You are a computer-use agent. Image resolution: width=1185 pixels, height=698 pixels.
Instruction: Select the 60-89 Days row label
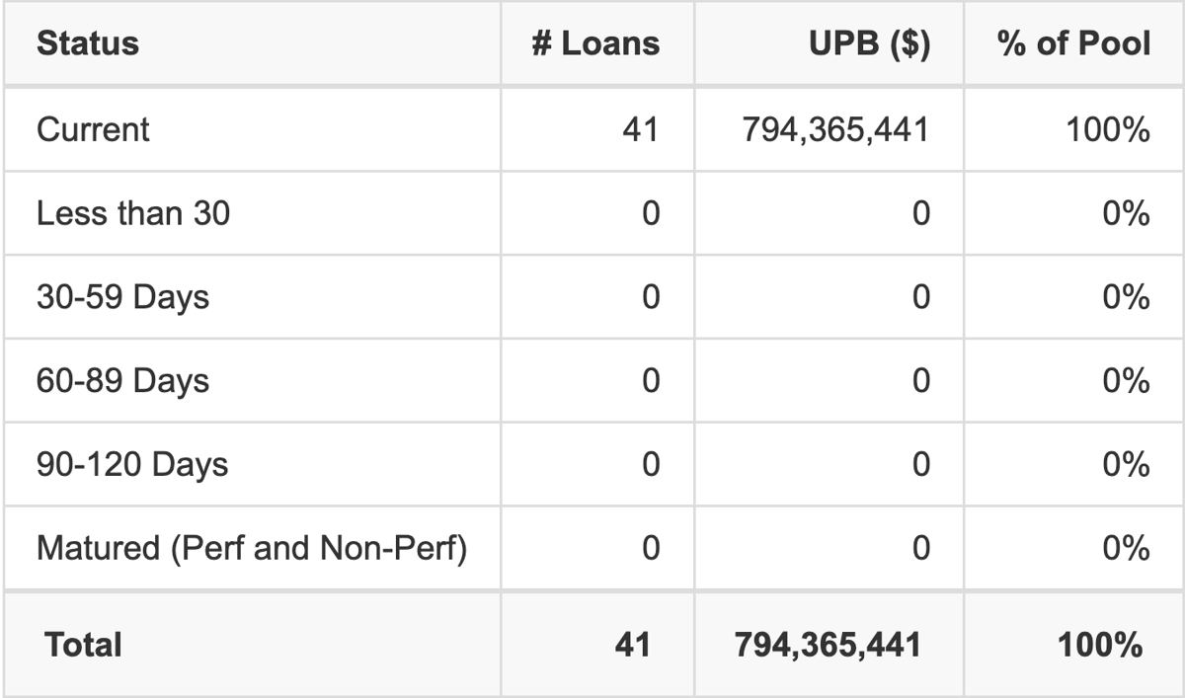[122, 381]
